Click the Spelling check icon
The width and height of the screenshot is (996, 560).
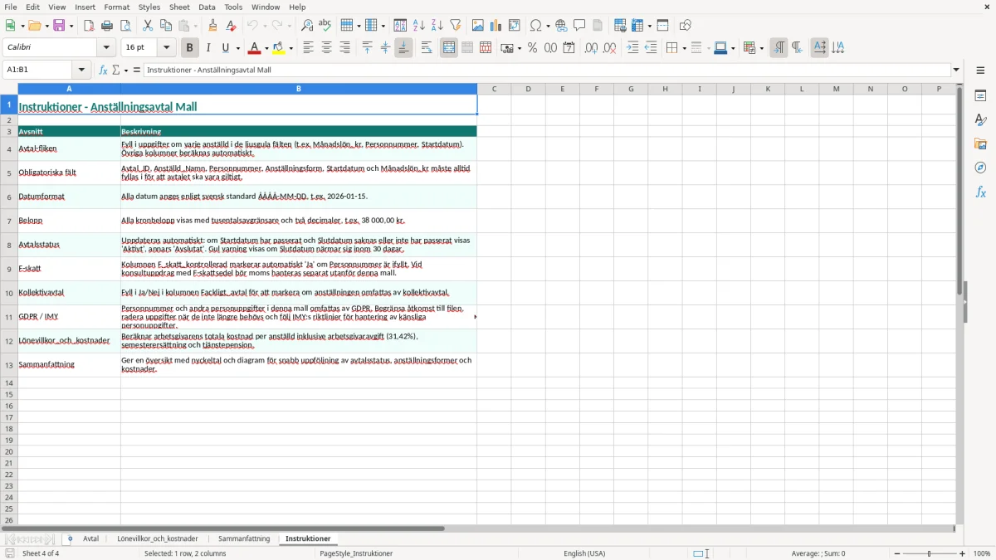(325, 26)
